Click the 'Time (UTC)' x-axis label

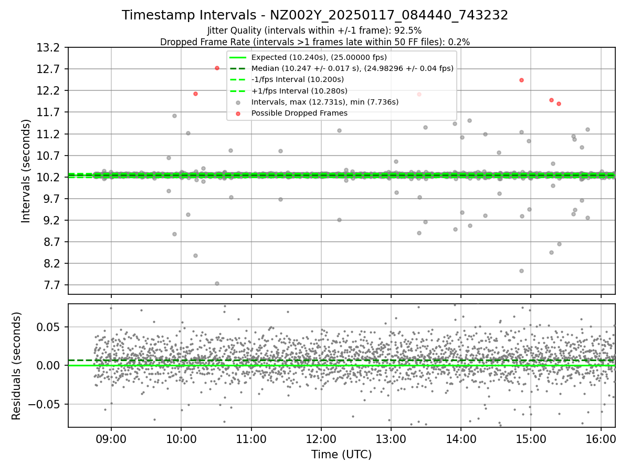pos(341,455)
